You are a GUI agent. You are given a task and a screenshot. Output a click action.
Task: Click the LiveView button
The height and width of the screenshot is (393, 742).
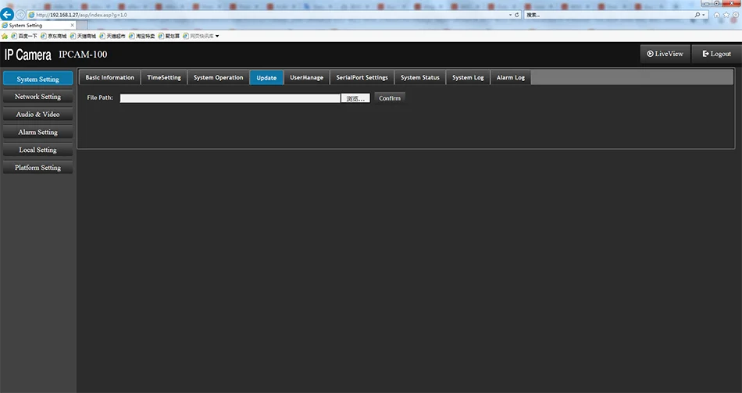[x=665, y=54]
